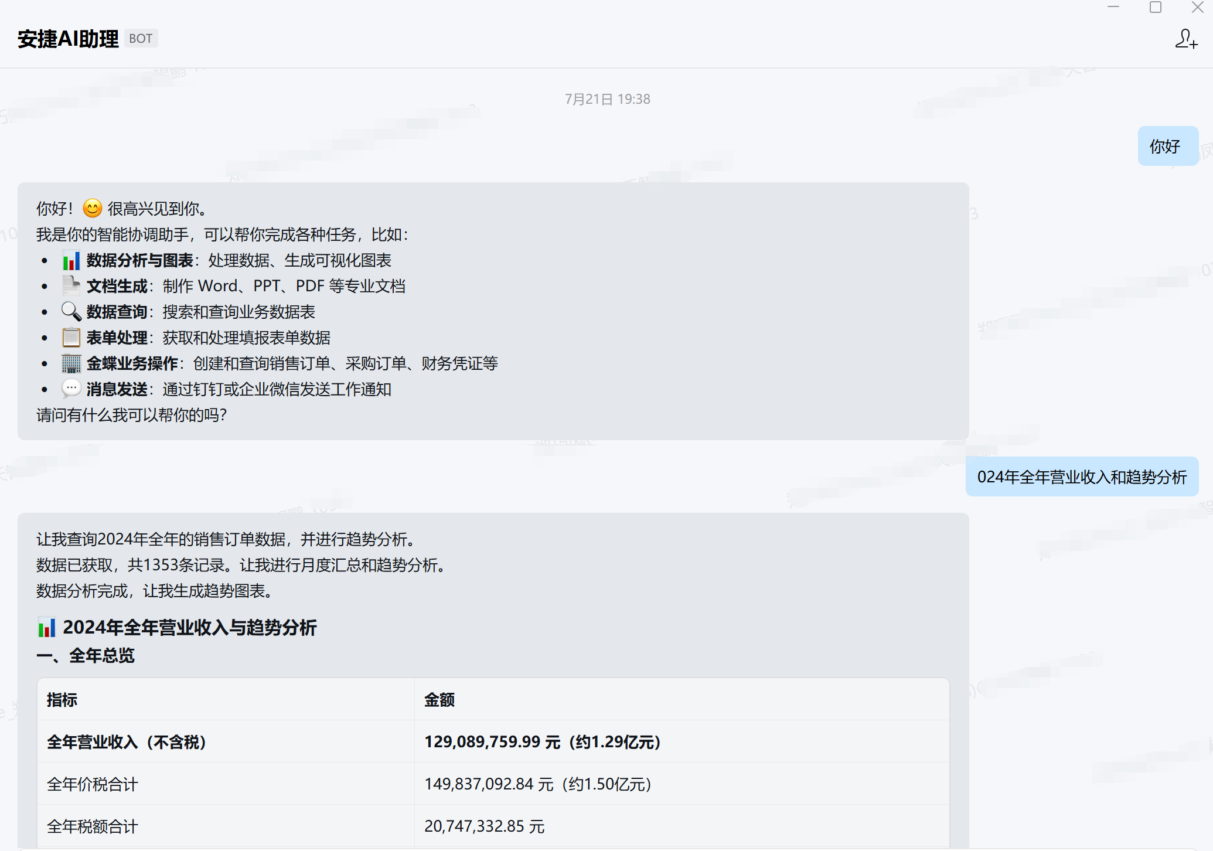Viewport: 1213px width, 851px height.
Task: Click the 金额 table column header
Action: point(439,699)
